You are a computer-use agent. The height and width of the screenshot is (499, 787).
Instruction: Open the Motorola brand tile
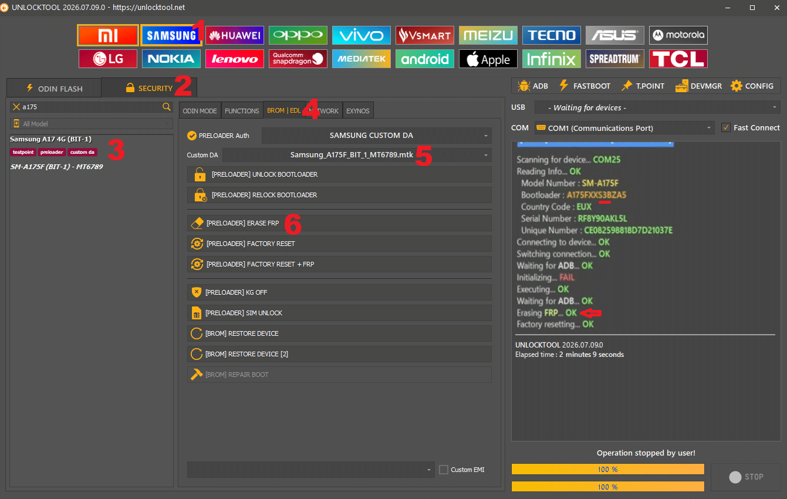click(678, 35)
